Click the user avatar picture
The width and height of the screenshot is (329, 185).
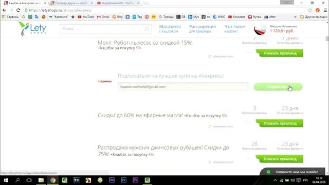(260, 29)
